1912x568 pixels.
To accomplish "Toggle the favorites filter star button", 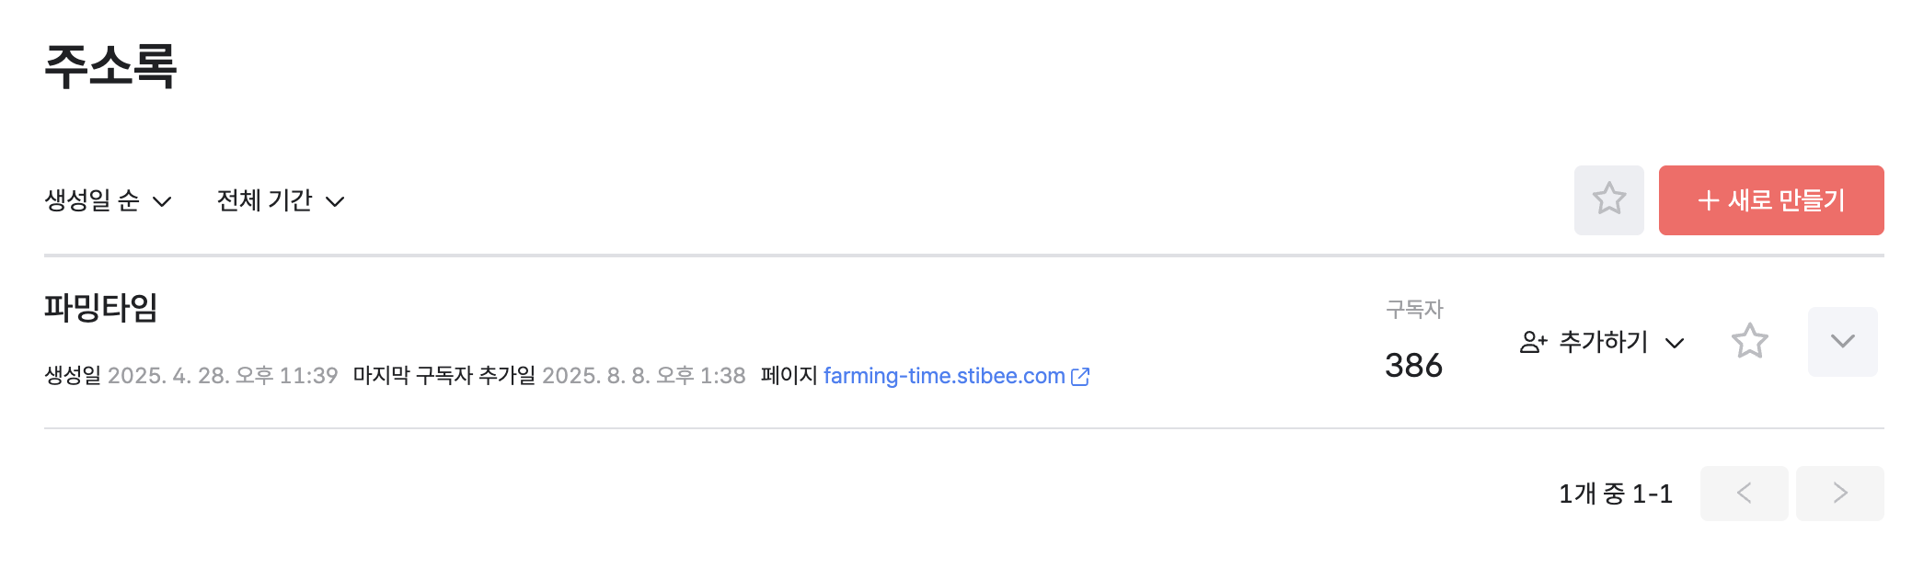I will pyautogui.click(x=1608, y=199).
